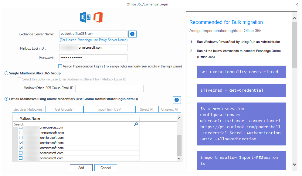Click Exchange Server Name input field

tap(93, 34)
